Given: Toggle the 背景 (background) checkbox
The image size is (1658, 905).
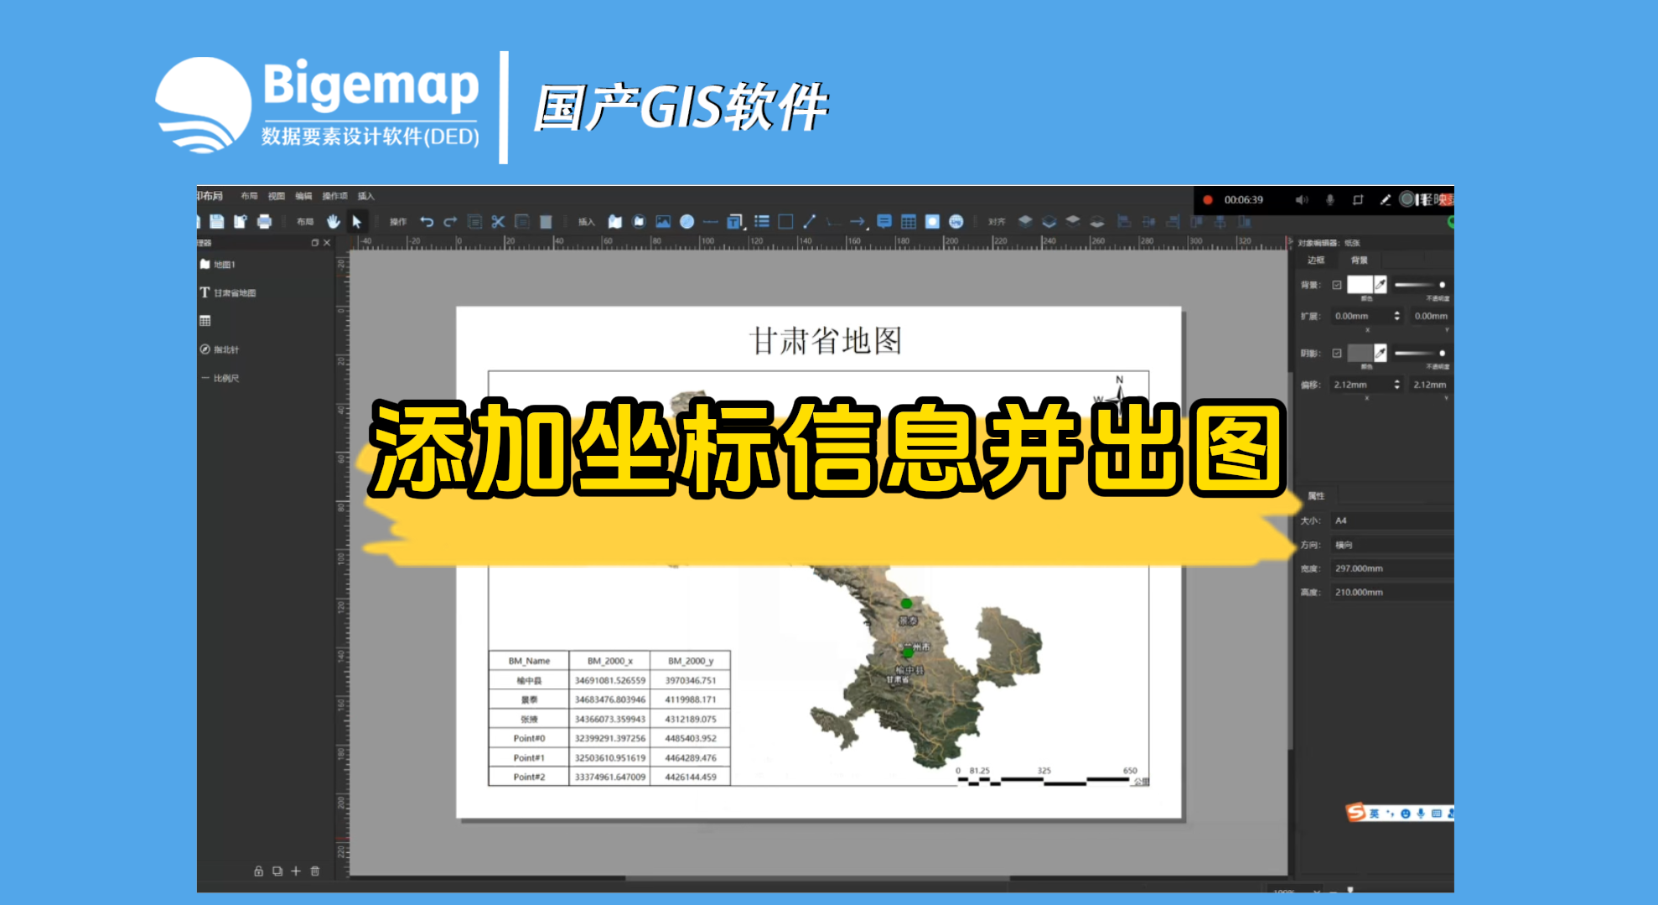Looking at the screenshot, I should click(x=1337, y=285).
